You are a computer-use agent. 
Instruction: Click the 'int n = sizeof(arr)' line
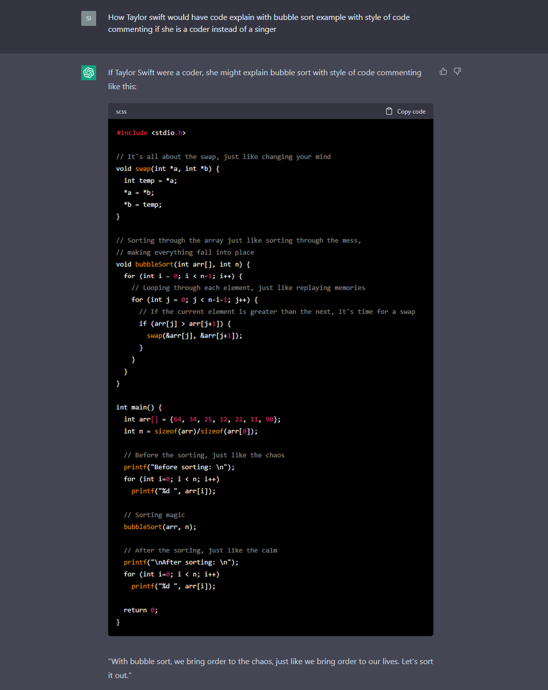[191, 431]
